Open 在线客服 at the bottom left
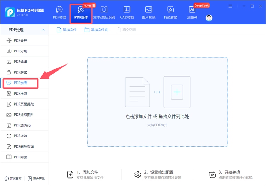The image size is (266, 186). [13, 179]
